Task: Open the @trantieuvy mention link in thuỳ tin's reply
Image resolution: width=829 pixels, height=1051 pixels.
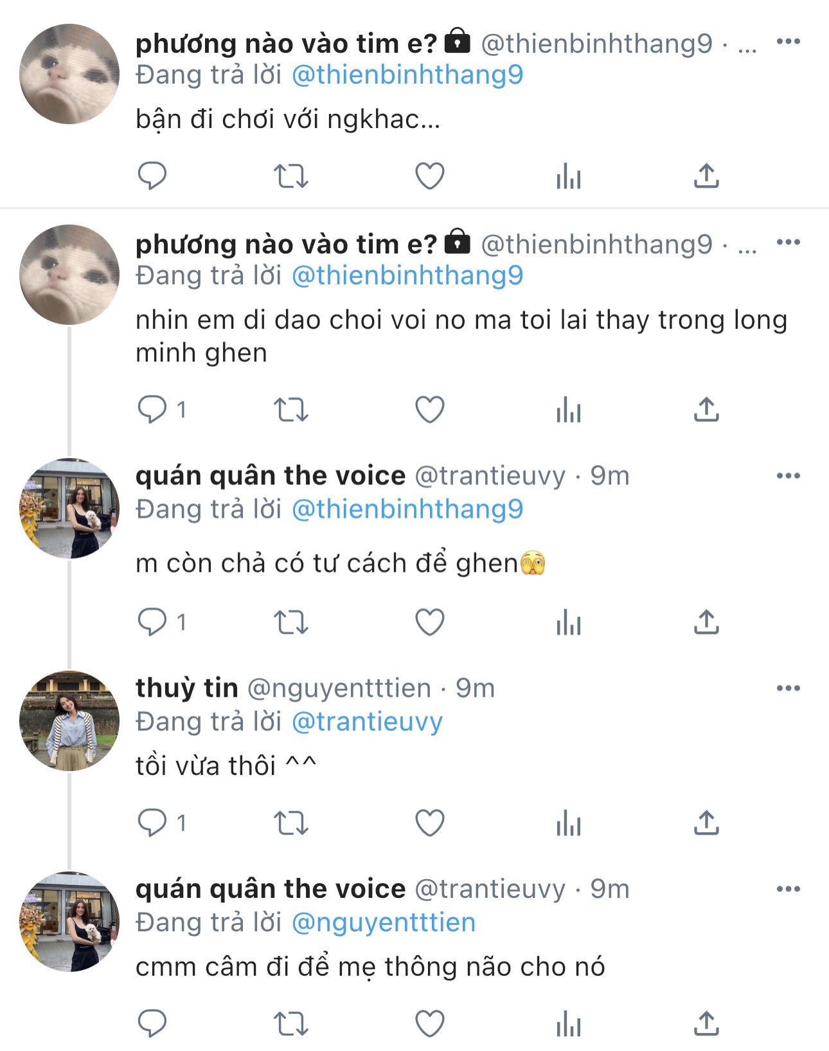Action: [367, 722]
